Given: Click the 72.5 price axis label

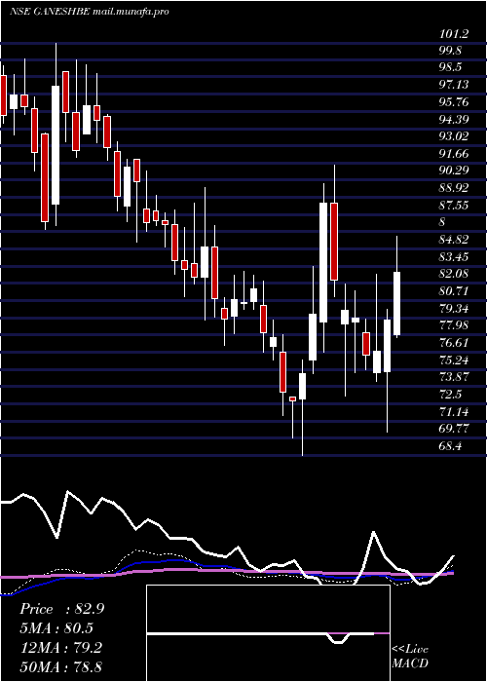Looking at the screenshot, I should (451, 395).
